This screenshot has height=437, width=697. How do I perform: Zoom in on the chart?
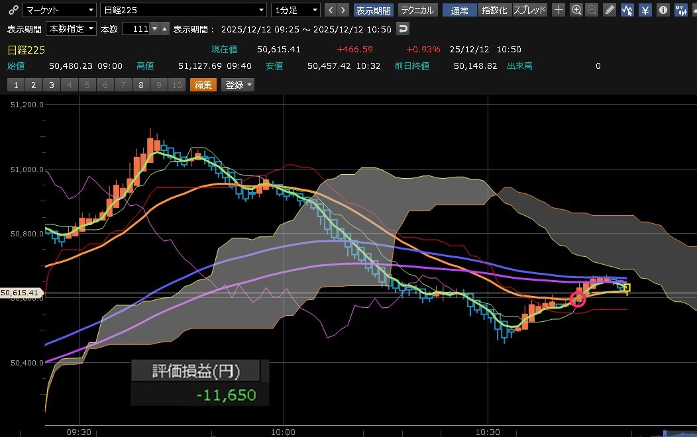pyautogui.click(x=576, y=10)
